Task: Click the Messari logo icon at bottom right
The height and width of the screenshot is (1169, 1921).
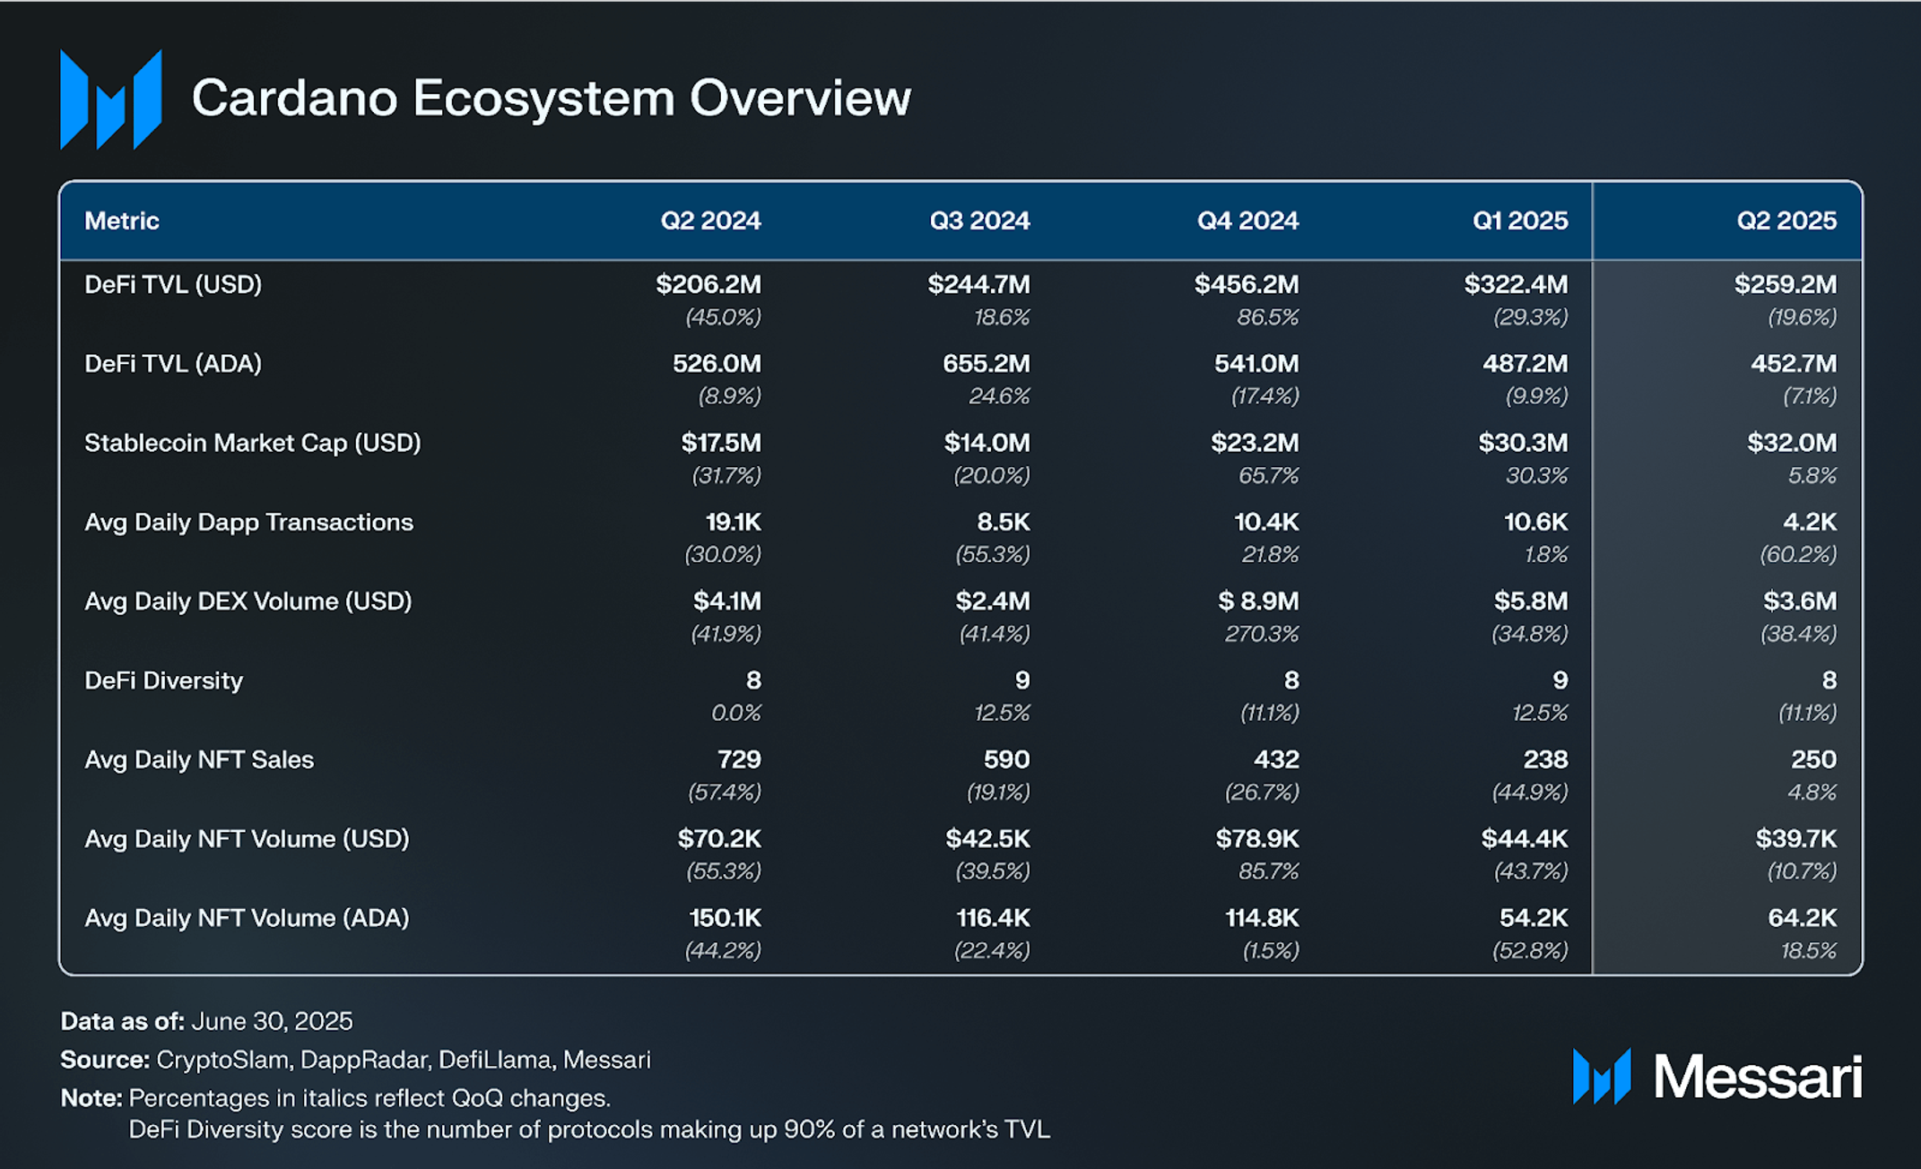Action: 1601,1076
